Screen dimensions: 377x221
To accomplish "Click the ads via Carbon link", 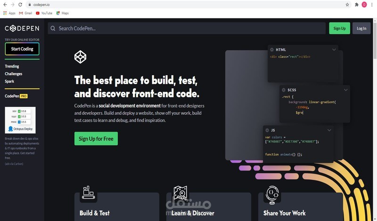I will point(14,164).
